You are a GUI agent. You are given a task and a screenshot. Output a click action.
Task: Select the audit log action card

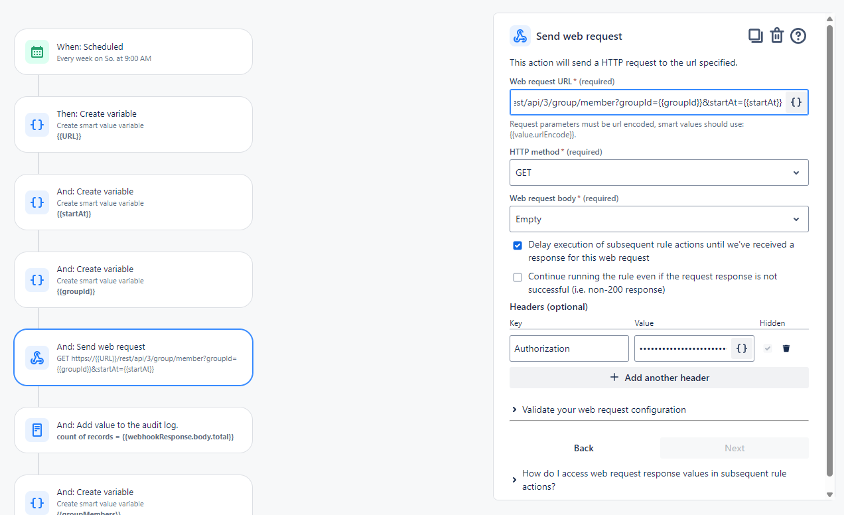(133, 430)
